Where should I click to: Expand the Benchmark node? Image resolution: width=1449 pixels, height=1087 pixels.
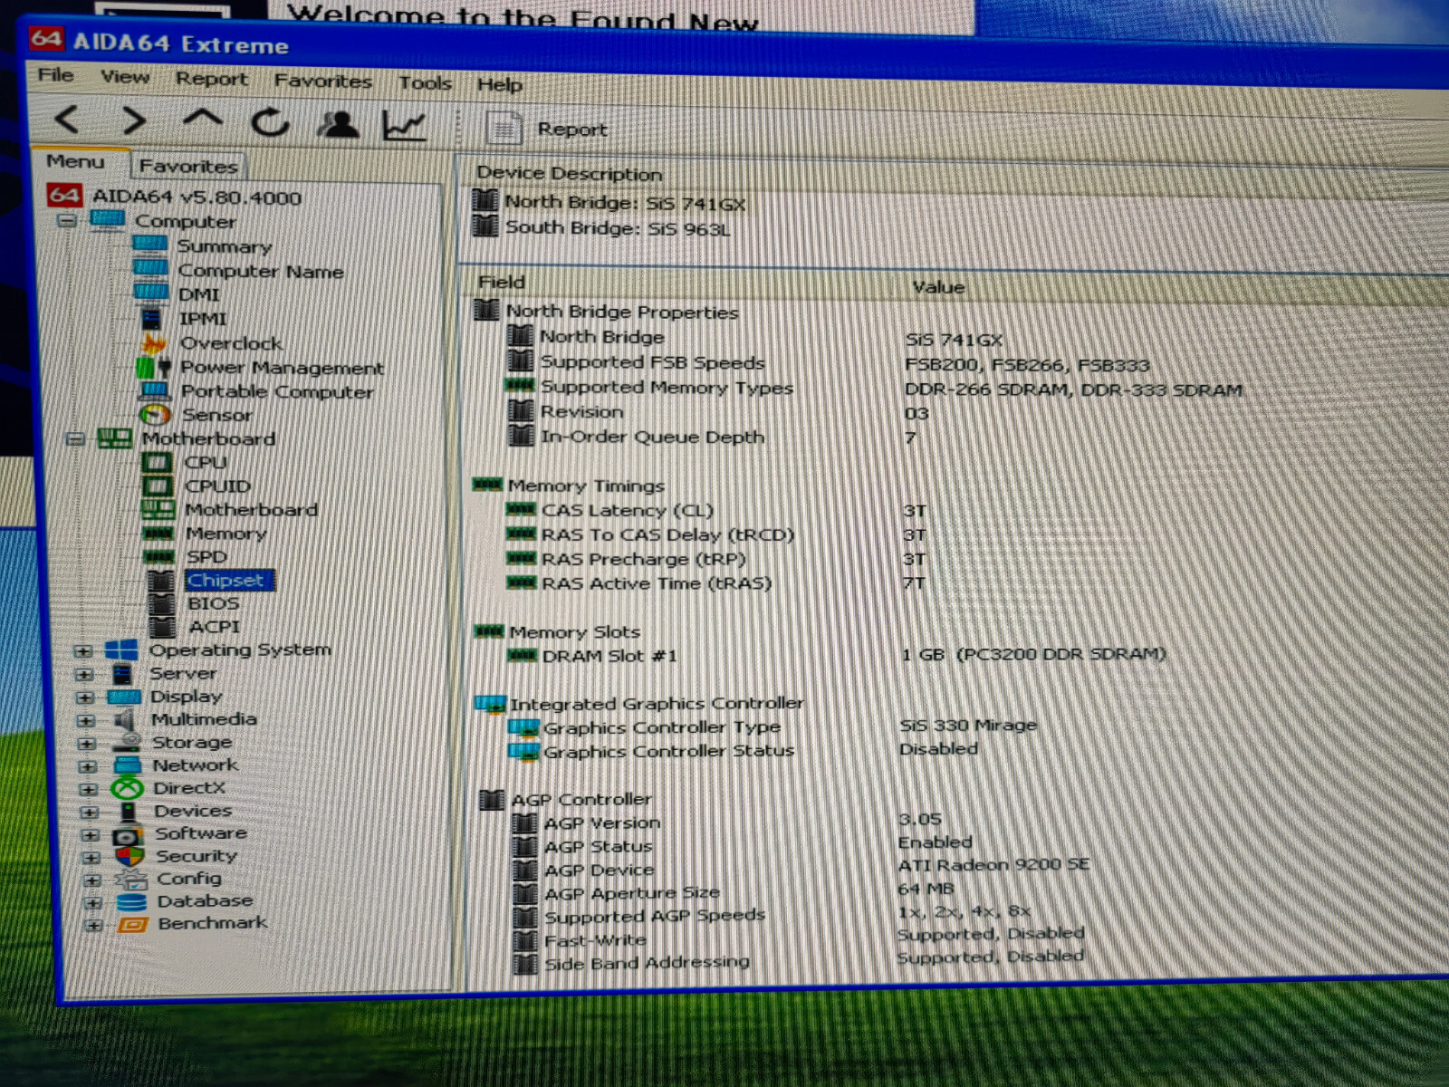pos(93,925)
